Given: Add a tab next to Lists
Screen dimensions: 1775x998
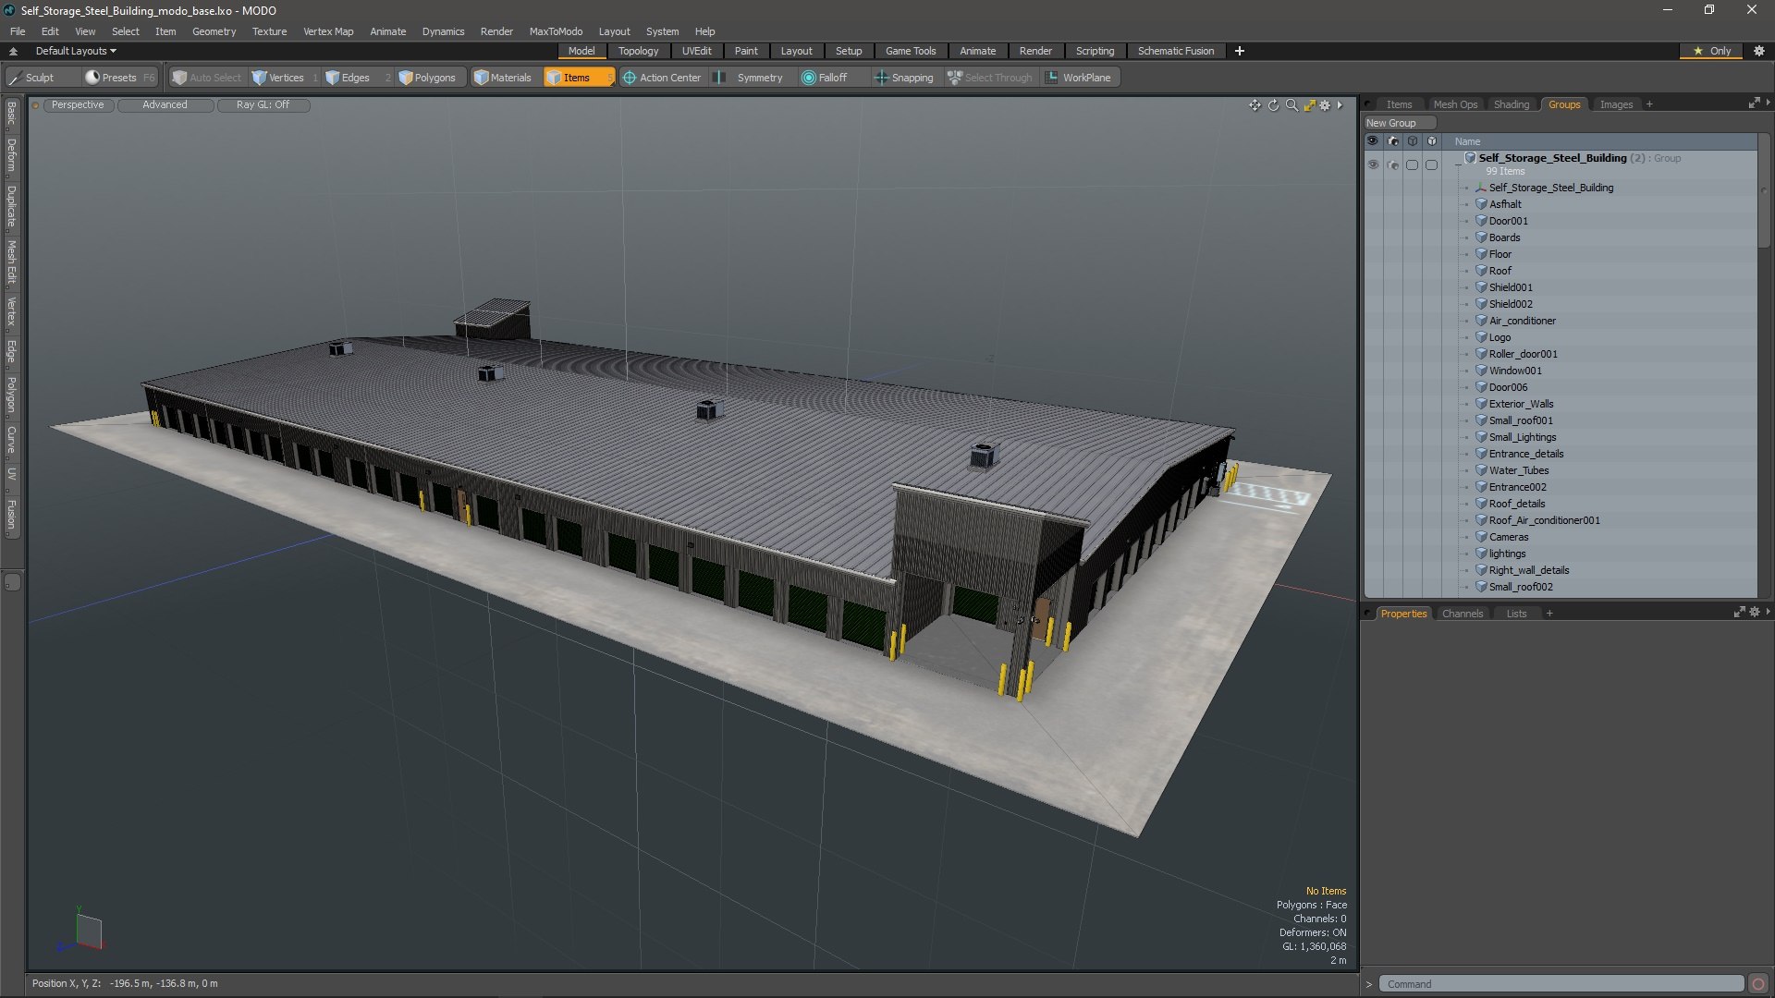Looking at the screenshot, I should pyautogui.click(x=1549, y=614).
